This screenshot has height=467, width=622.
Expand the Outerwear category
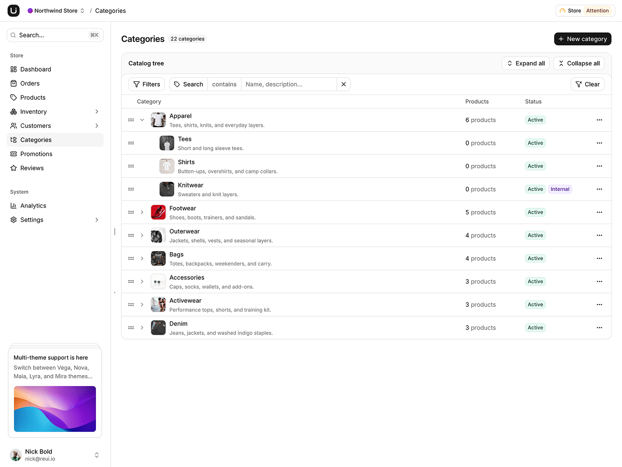[142, 235]
